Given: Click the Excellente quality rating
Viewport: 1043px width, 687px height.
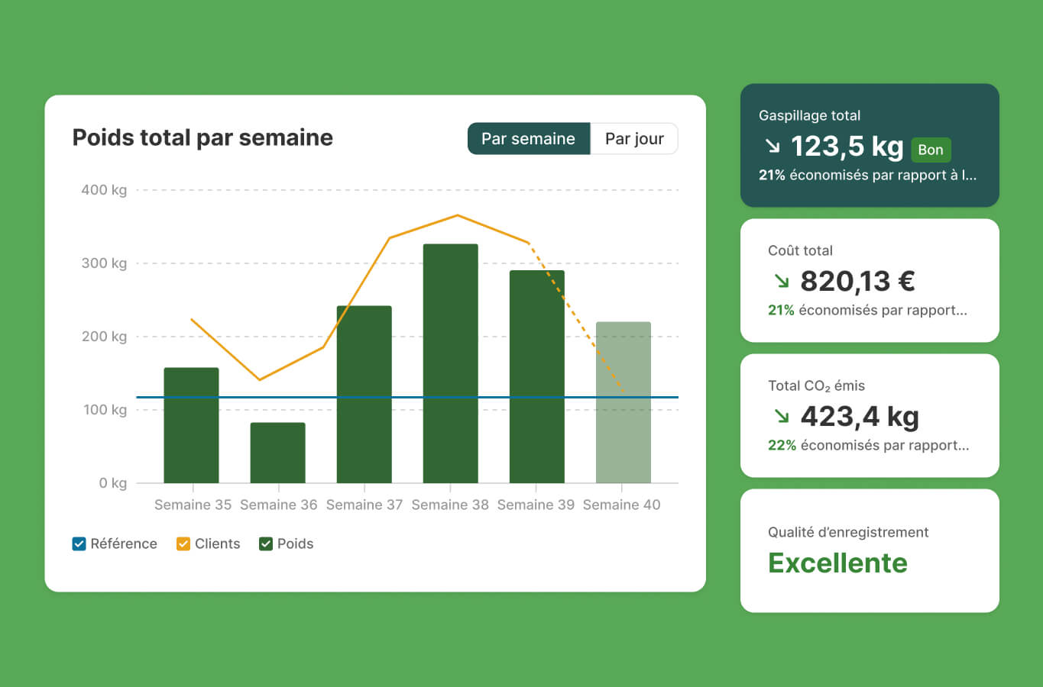Looking at the screenshot, I should coord(837,563).
